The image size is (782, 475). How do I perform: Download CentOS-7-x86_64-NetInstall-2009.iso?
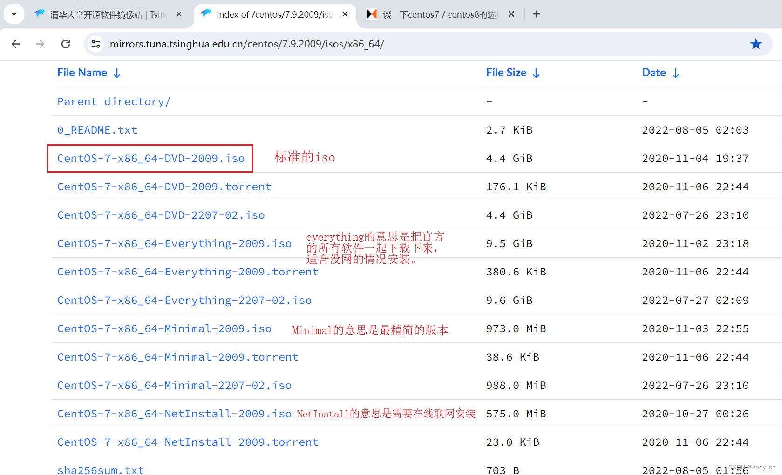tap(175, 414)
